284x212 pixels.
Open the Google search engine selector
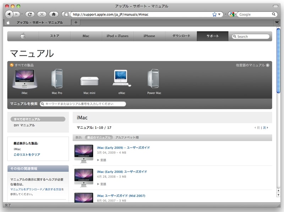coord(233,14)
